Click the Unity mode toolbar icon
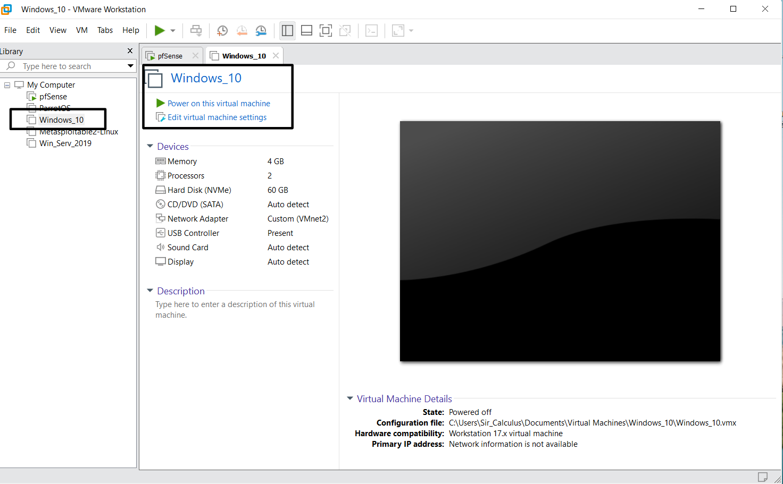The width and height of the screenshot is (783, 484). pos(345,31)
